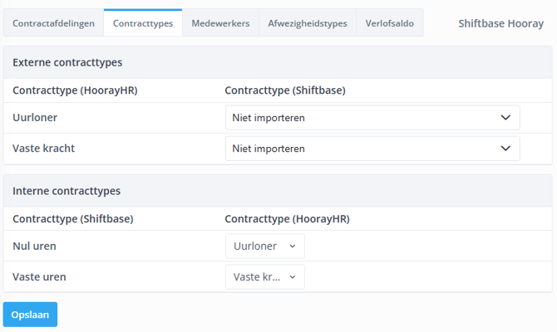Click the Vaste uren row label
The height and width of the screenshot is (332, 557).
[39, 277]
